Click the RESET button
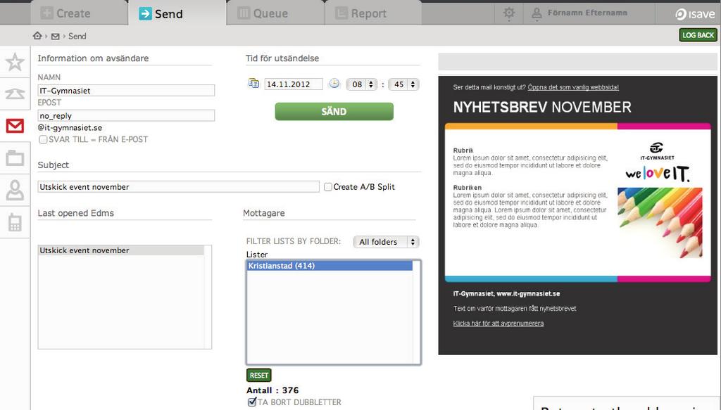This screenshot has width=721, height=410. pyautogui.click(x=259, y=375)
